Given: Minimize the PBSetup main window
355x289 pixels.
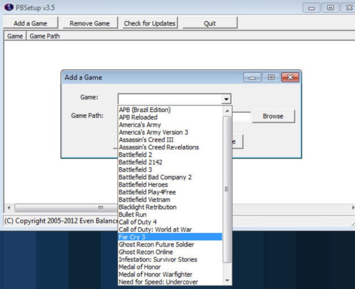Looking at the screenshot, I should [x=312, y=8].
